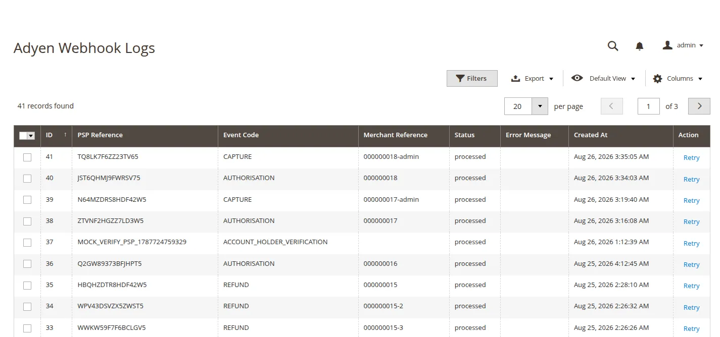720x337 pixels.
Task: Check the box for row ID 39
Action: [27, 200]
